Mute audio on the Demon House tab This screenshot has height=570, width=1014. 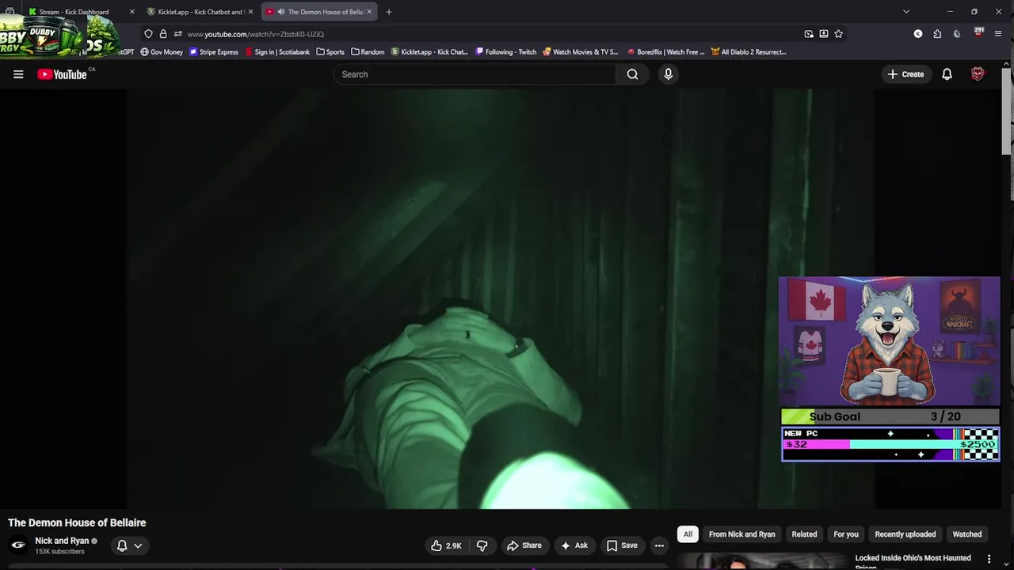[x=281, y=12]
